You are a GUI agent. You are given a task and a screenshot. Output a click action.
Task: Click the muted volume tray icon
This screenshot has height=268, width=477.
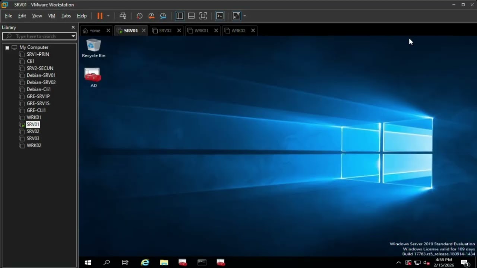coord(427,262)
